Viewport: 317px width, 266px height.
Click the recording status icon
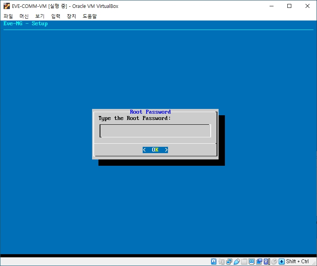pyautogui.click(x=259, y=262)
